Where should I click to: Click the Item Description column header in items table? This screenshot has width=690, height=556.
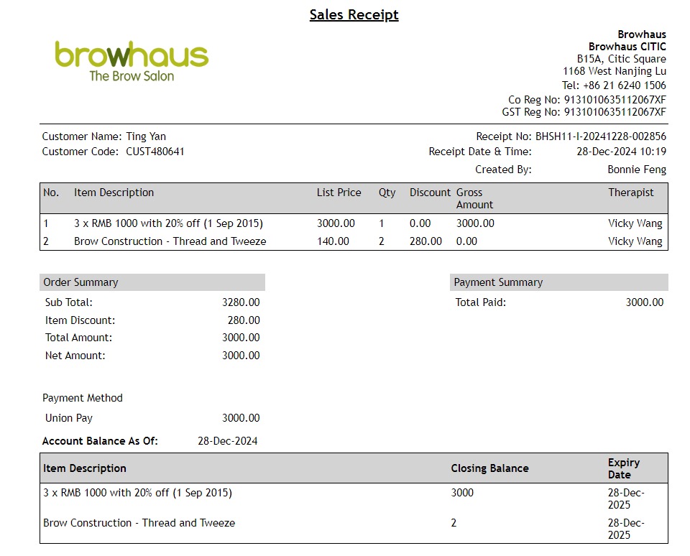click(114, 193)
